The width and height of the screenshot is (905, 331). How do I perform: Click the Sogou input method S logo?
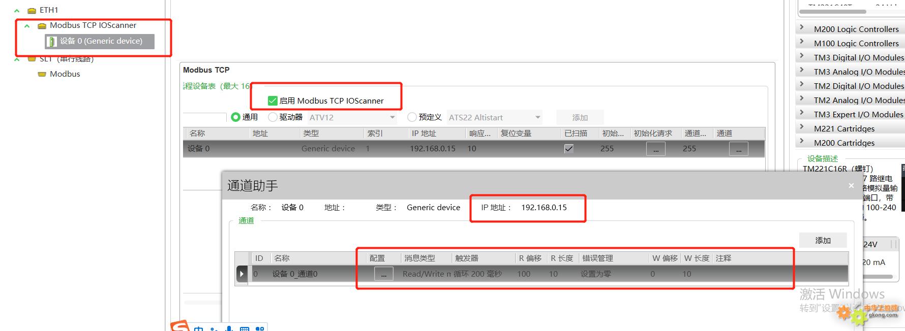click(180, 326)
